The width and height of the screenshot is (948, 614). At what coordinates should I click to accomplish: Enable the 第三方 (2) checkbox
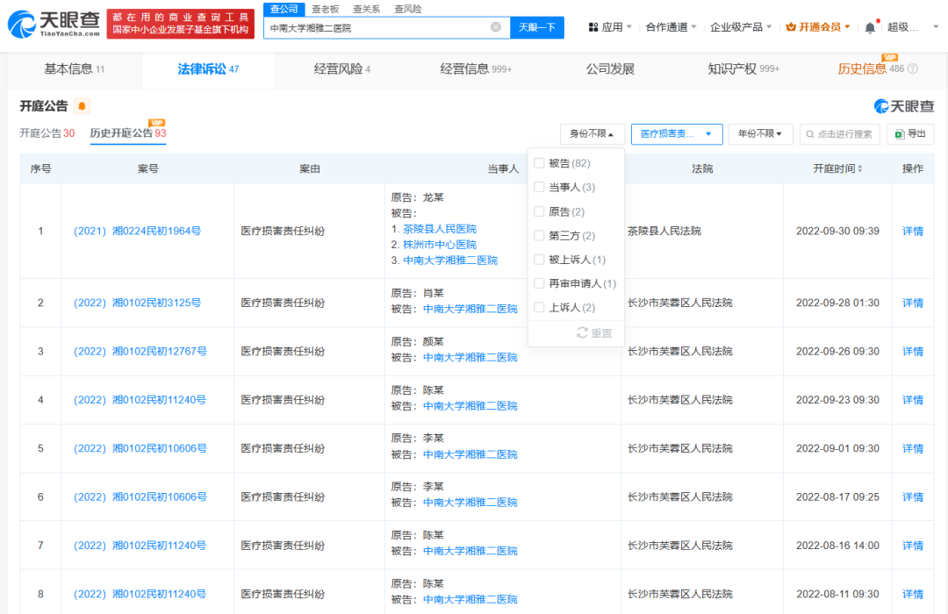tap(539, 235)
